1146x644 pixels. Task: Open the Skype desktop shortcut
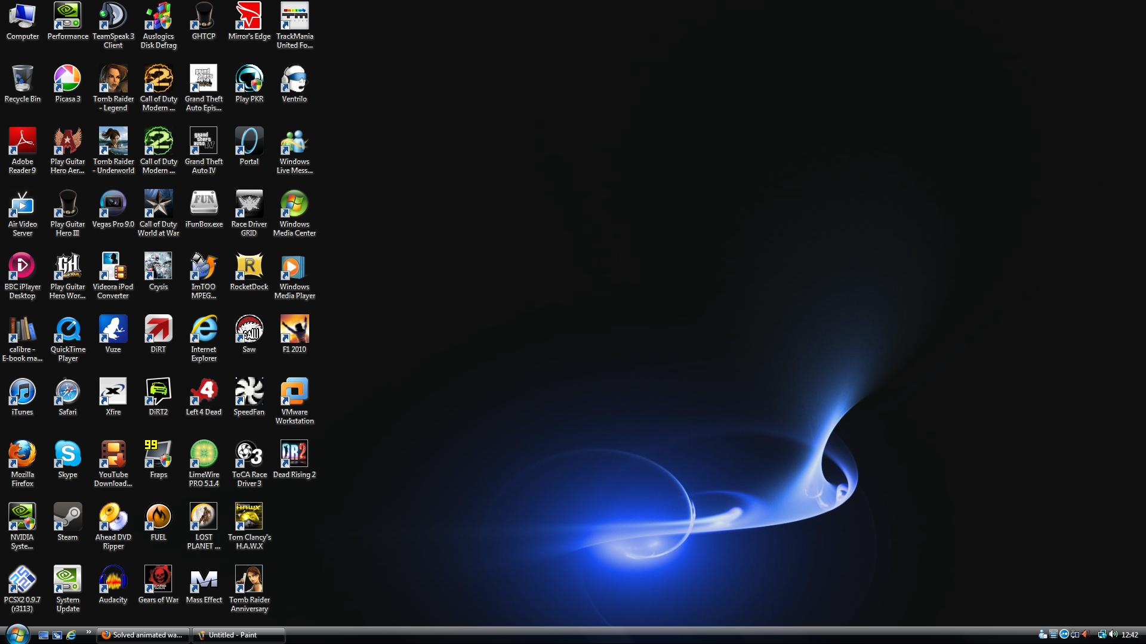point(67,454)
